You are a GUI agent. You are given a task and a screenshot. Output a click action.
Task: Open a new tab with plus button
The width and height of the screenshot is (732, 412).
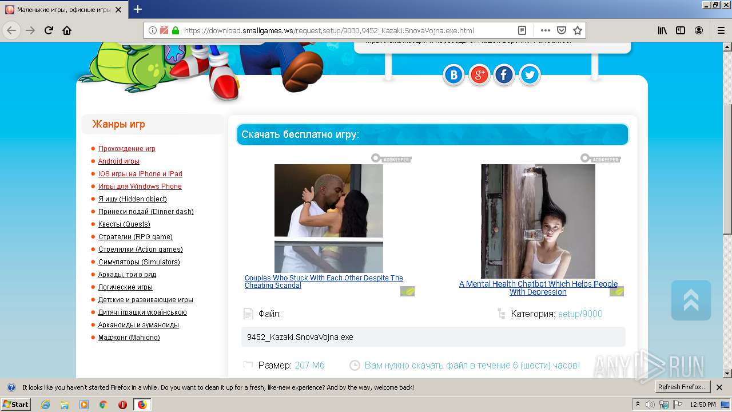coord(138,9)
